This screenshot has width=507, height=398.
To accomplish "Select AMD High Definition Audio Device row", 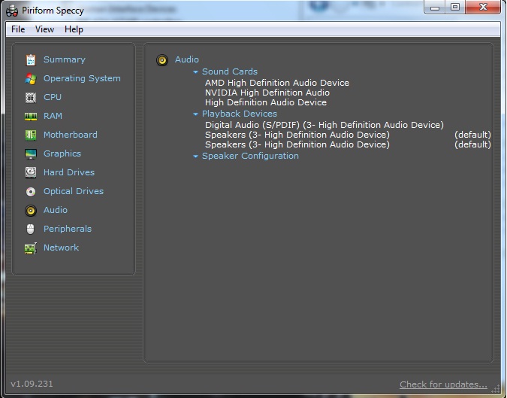I will click(x=277, y=83).
